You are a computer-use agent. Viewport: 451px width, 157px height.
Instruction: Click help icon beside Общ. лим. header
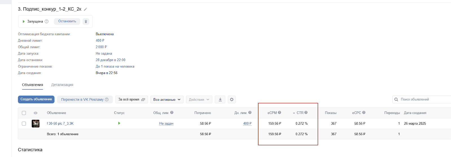172,113
